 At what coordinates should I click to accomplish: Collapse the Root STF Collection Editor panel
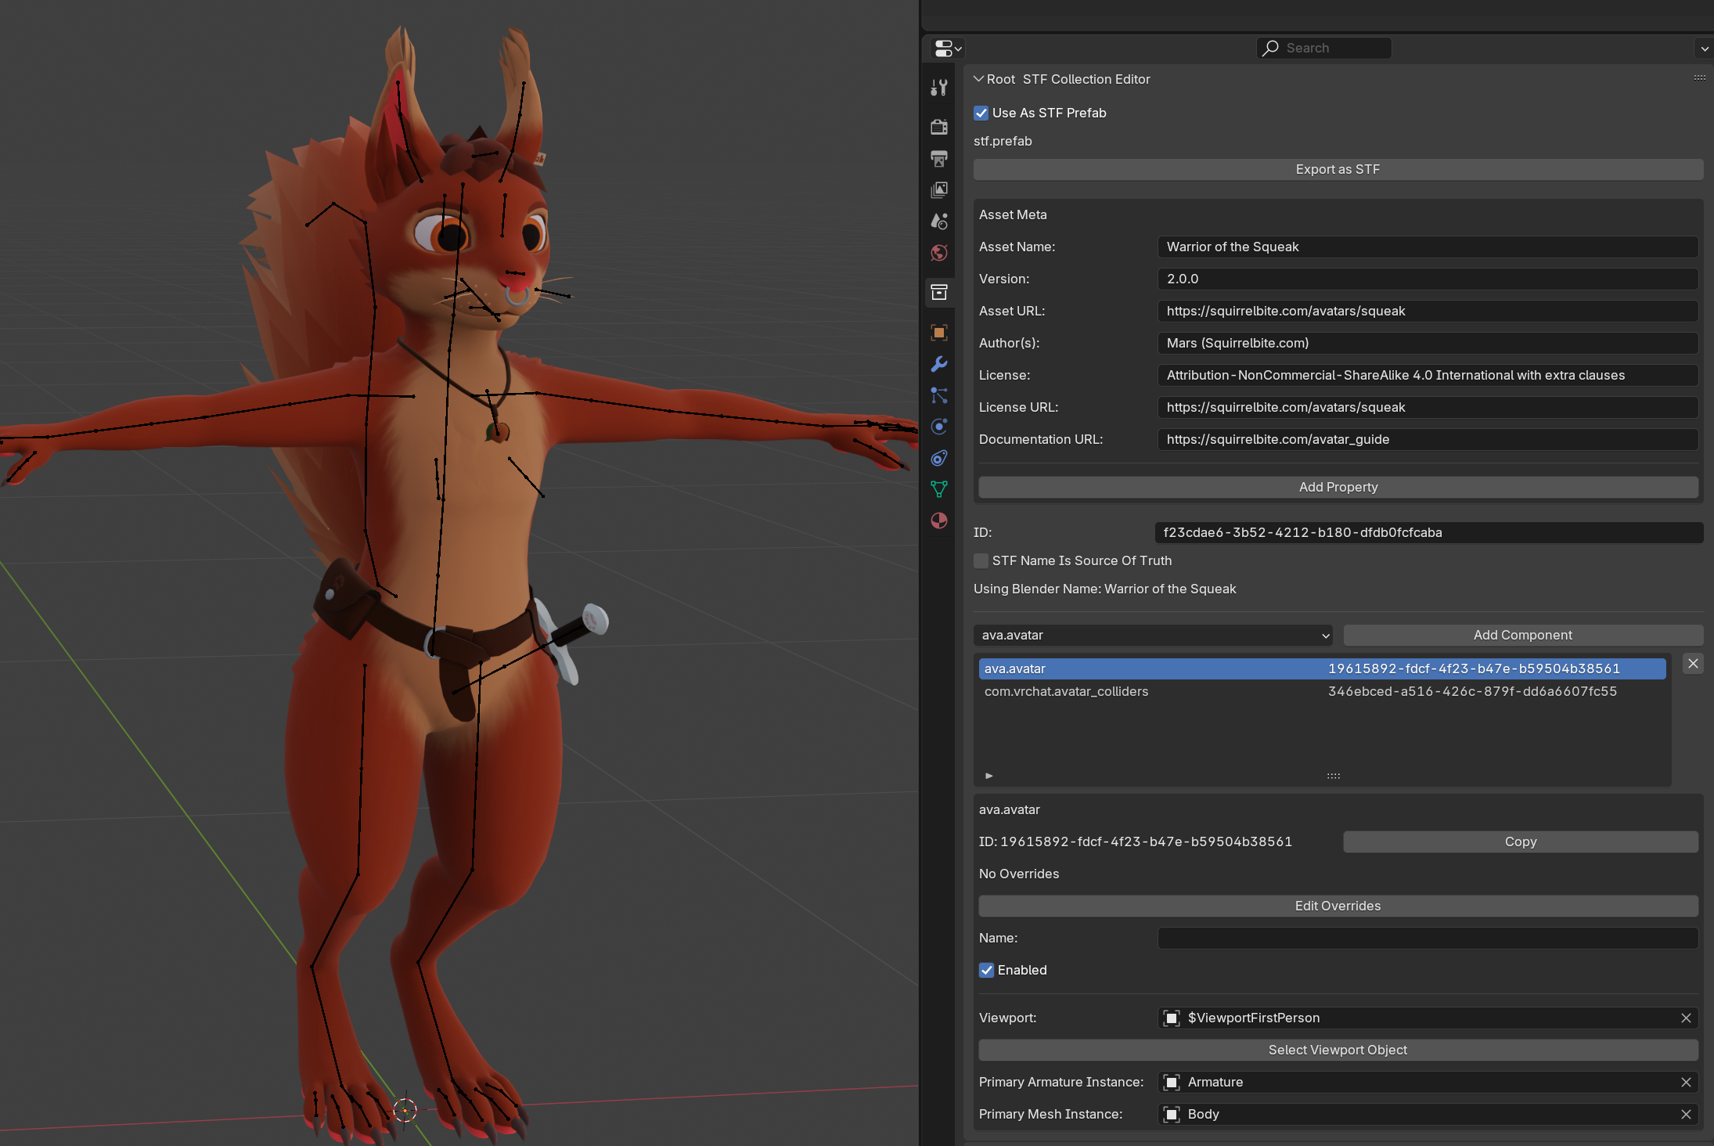[x=978, y=79]
